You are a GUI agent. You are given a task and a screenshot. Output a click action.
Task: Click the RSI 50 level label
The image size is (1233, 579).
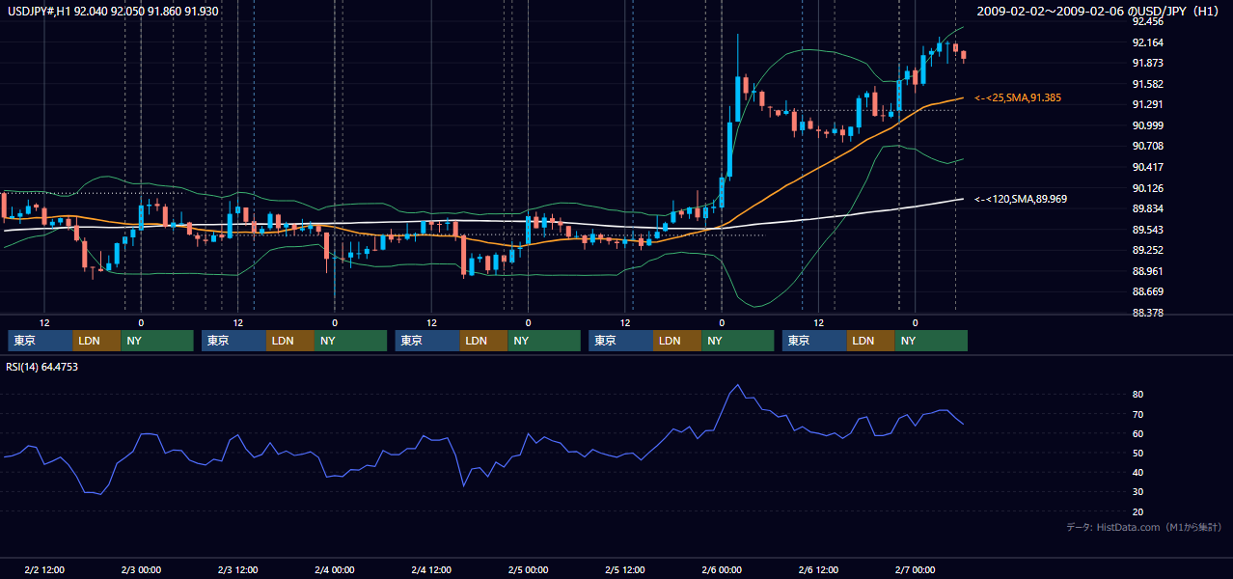pos(1138,453)
